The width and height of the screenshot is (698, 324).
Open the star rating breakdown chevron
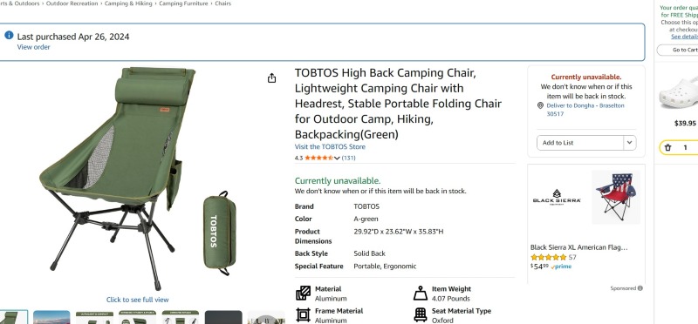tap(337, 159)
